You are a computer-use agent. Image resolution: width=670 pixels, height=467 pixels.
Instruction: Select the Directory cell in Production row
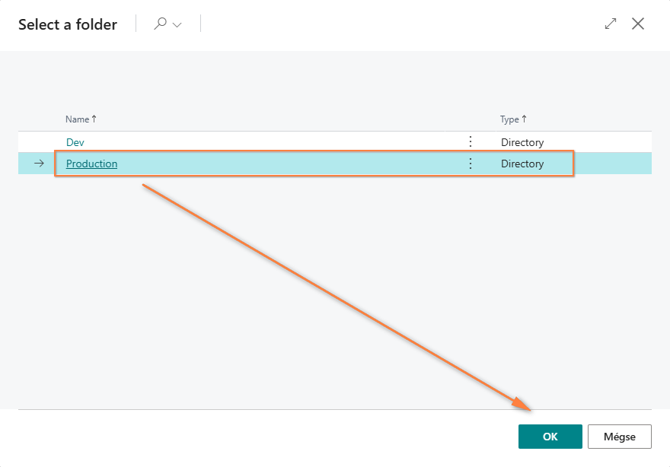[x=522, y=164]
